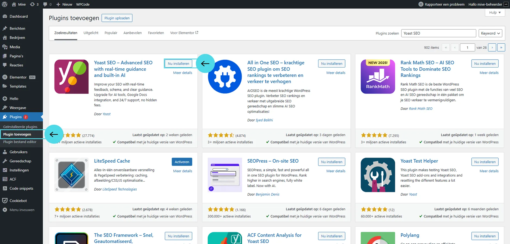
Task: Open the updates icon showing 3
Action: click(34, 4)
